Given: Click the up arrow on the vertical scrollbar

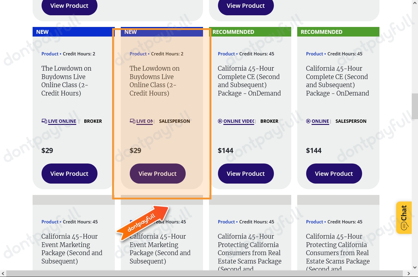Looking at the screenshot, I should coord(415,3).
